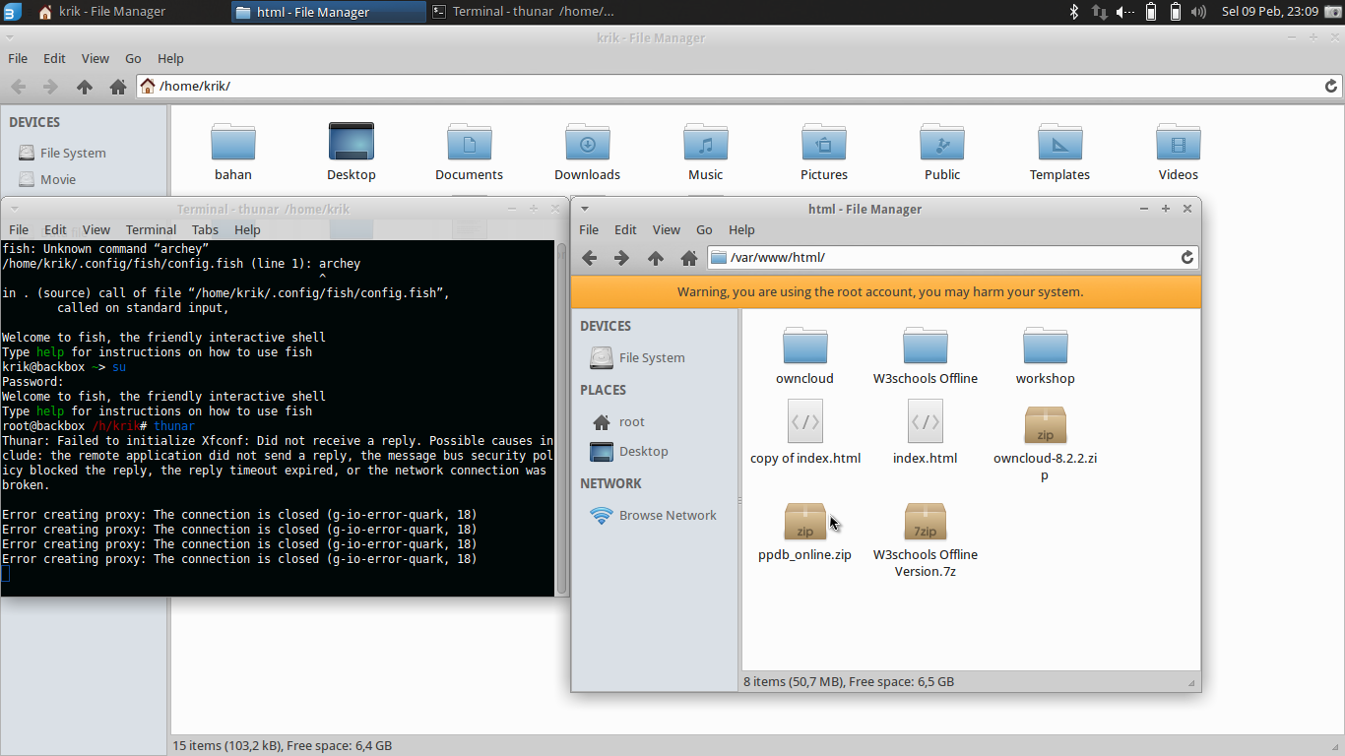Click back arrow in html File Manager
The image size is (1345, 756).
coord(589,258)
